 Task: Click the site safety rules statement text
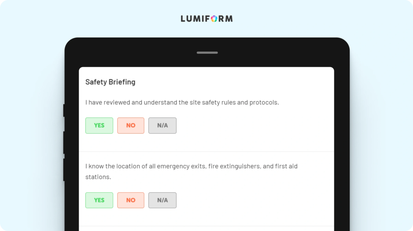click(182, 102)
